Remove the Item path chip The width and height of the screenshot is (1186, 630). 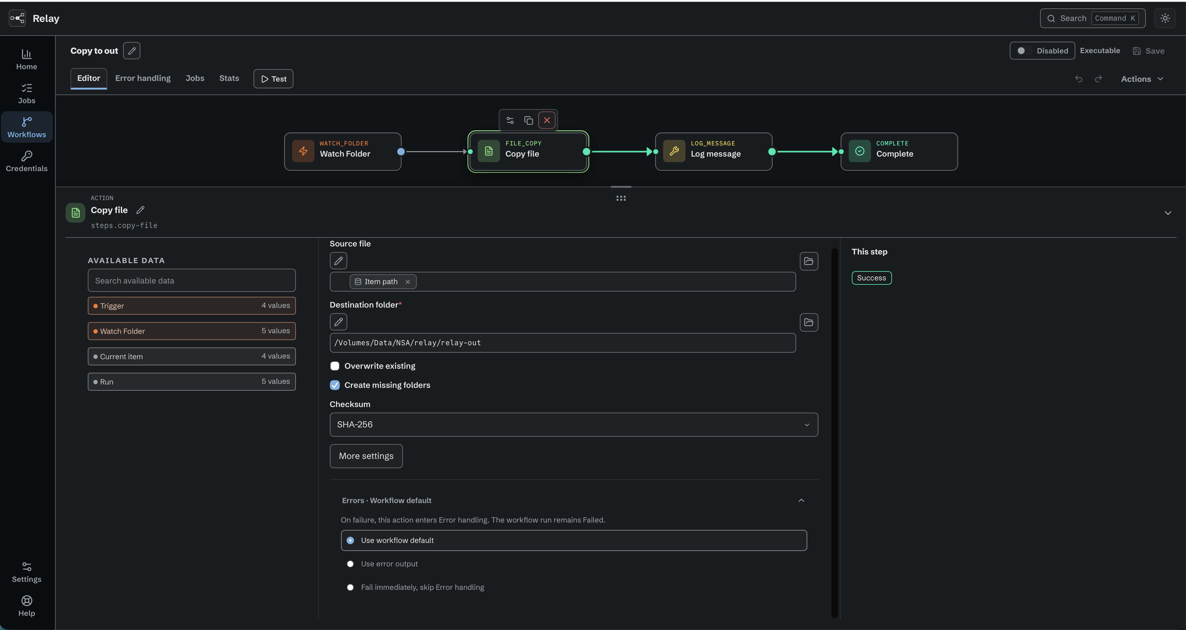coord(407,282)
